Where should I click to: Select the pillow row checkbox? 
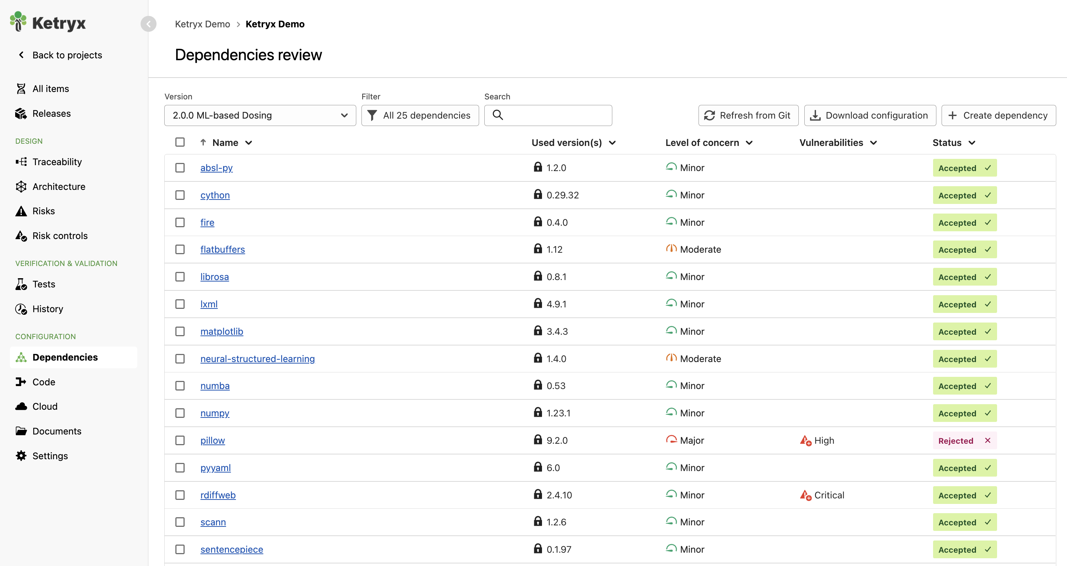180,441
